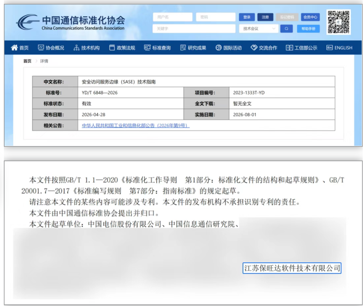Focus the 关键字 keyword search field
This screenshot has height=306, width=363.
194,29
